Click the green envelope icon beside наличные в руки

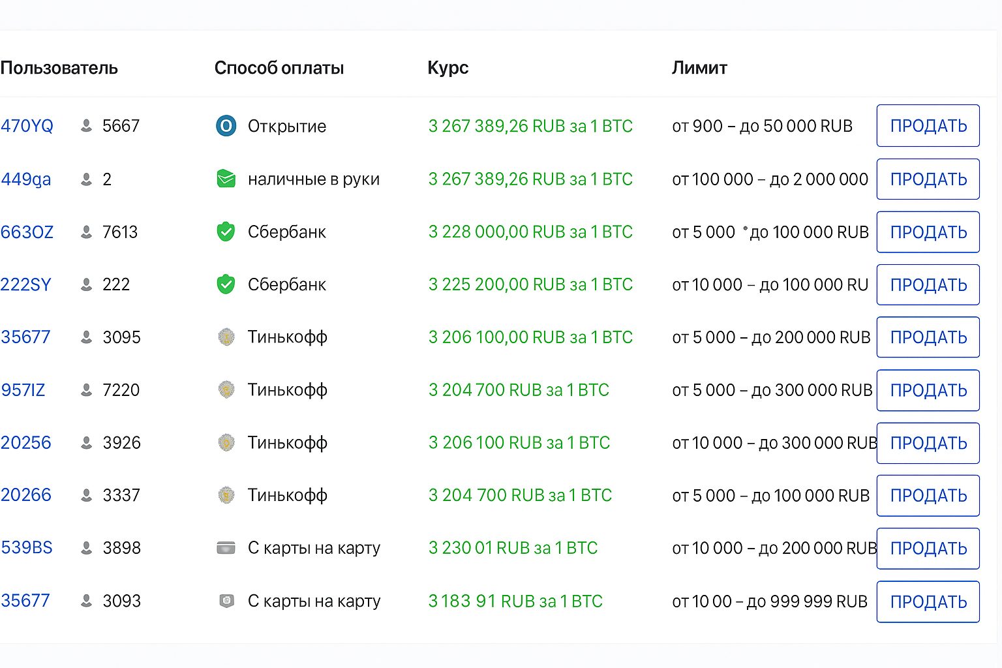point(226,179)
